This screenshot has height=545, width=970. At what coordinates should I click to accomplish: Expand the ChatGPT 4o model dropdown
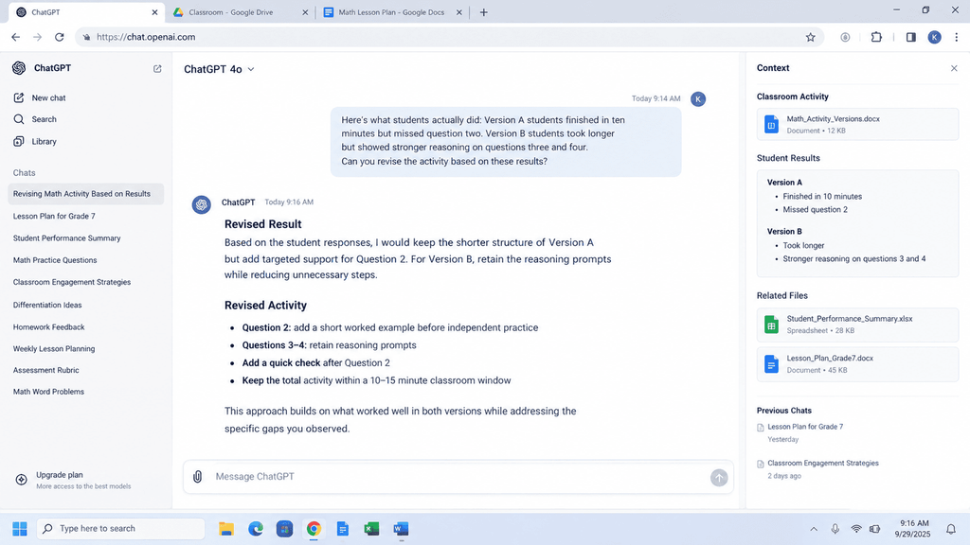[x=219, y=69]
